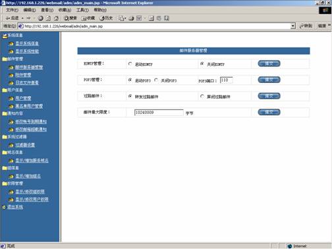332x249 pixels.
Task: Go to browser Home page icon
Action: point(56,18)
